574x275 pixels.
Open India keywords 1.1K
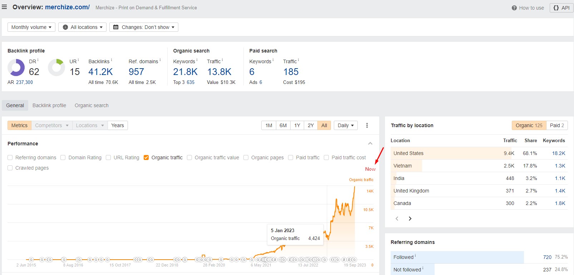click(x=560, y=178)
